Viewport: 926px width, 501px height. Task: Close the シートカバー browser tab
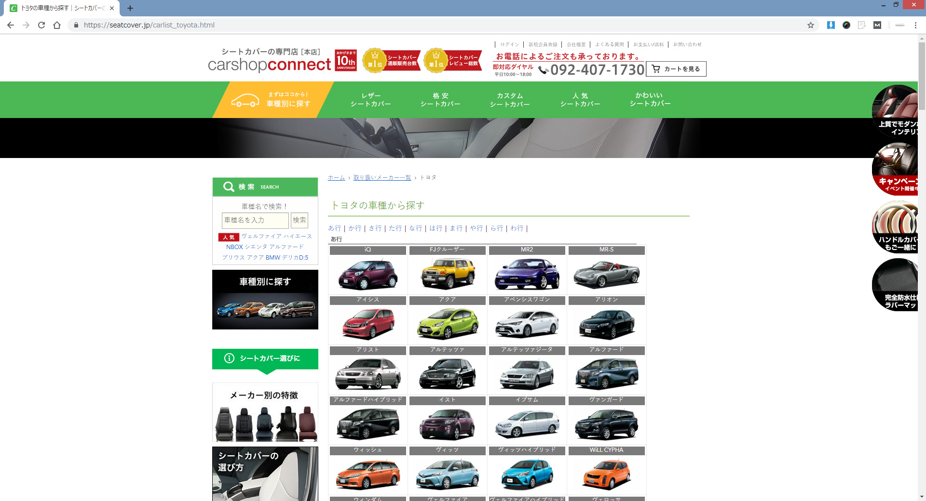[112, 8]
